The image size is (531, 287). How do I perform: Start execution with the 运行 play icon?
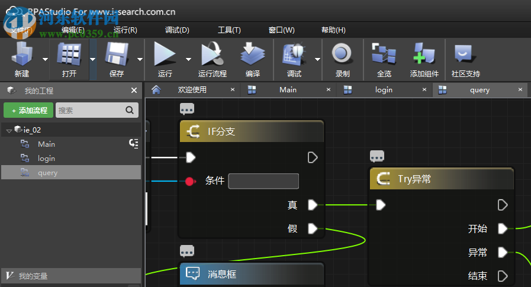(x=165, y=54)
